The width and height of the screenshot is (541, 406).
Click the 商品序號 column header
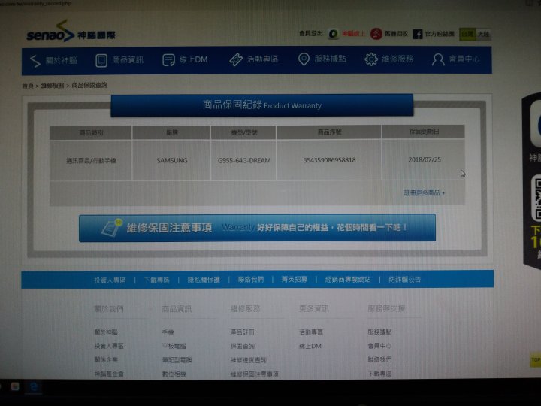point(329,132)
